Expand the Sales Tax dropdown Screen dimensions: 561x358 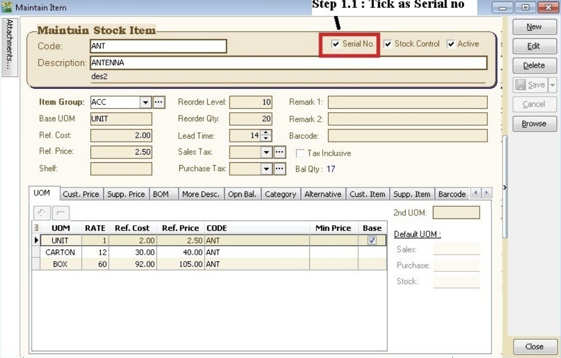[266, 152]
